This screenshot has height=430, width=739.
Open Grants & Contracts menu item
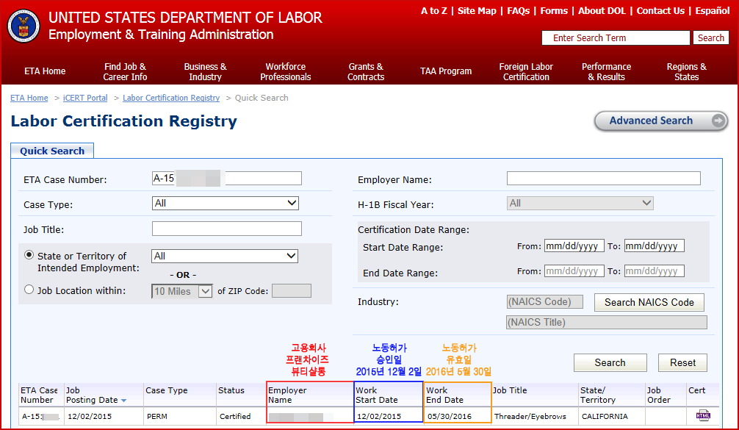coord(366,71)
